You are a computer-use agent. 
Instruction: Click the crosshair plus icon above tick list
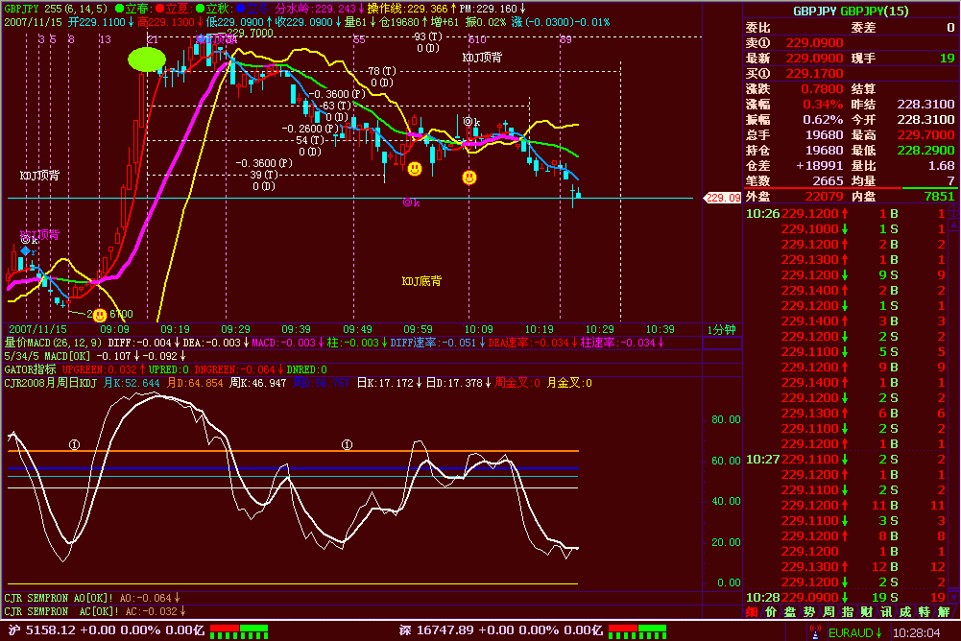pyautogui.click(x=953, y=211)
